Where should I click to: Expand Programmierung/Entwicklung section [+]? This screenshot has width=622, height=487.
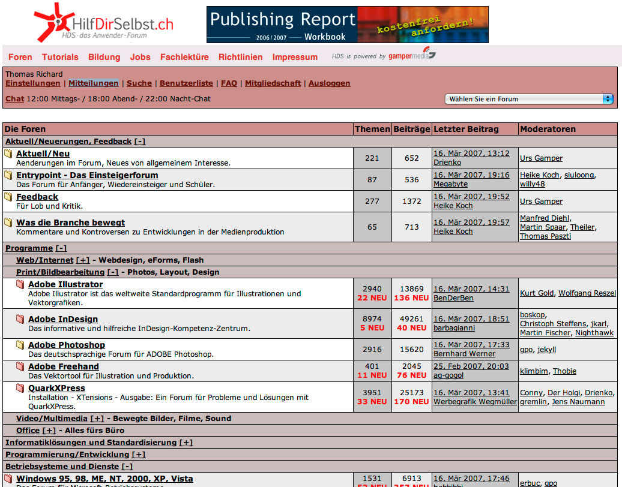click(139, 455)
